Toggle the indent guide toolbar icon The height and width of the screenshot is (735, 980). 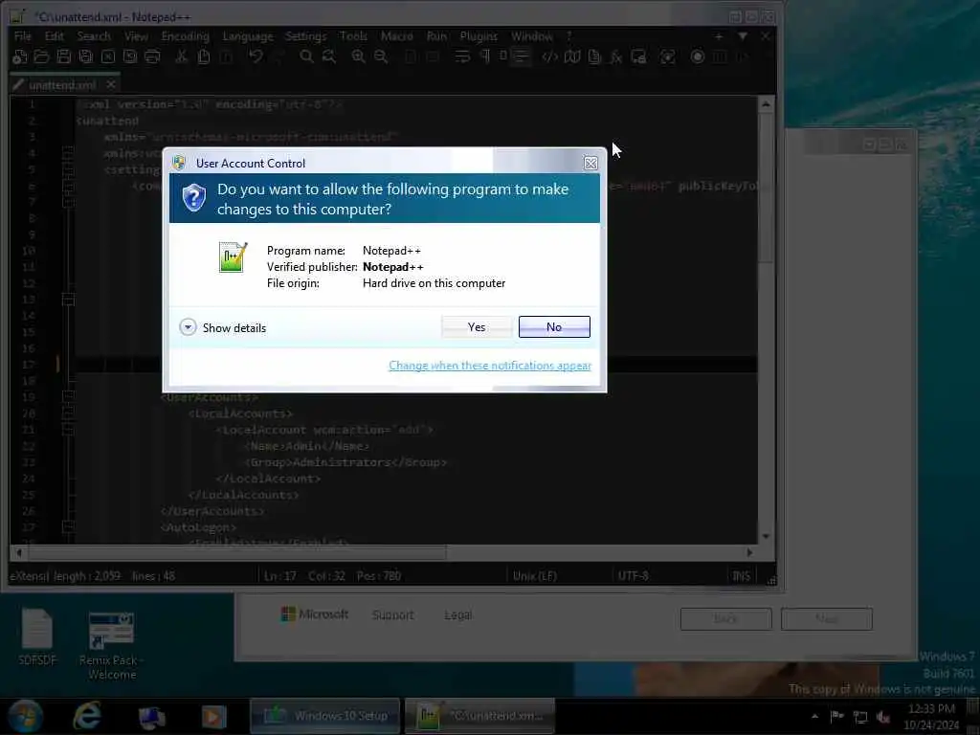coord(520,56)
